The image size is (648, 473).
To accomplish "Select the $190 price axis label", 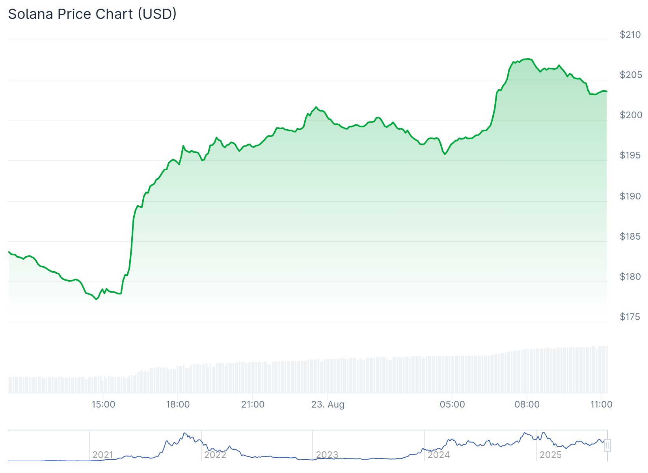I will 631,196.
